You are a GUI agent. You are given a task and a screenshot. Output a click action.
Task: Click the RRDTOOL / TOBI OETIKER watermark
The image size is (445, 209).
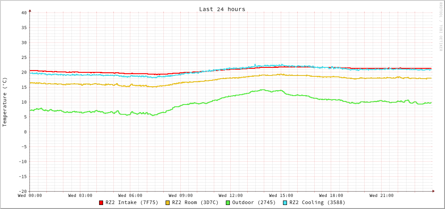[440, 27]
